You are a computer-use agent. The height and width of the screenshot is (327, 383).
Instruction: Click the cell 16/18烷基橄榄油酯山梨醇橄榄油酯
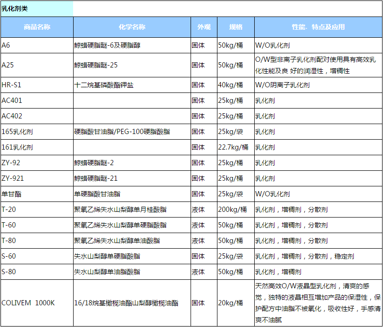(x=132, y=303)
